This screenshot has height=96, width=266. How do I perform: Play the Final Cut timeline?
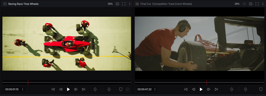201,89
